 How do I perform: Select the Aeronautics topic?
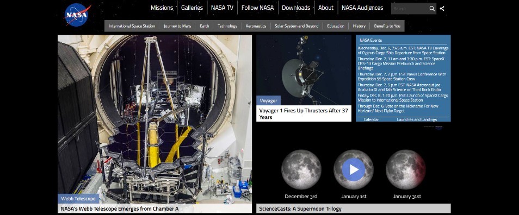256,26
